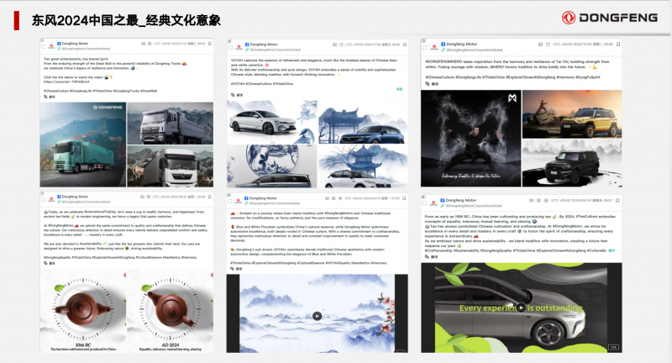Open the white SUV with blue pagoda image
The image size is (672, 363).
(x=363, y=166)
